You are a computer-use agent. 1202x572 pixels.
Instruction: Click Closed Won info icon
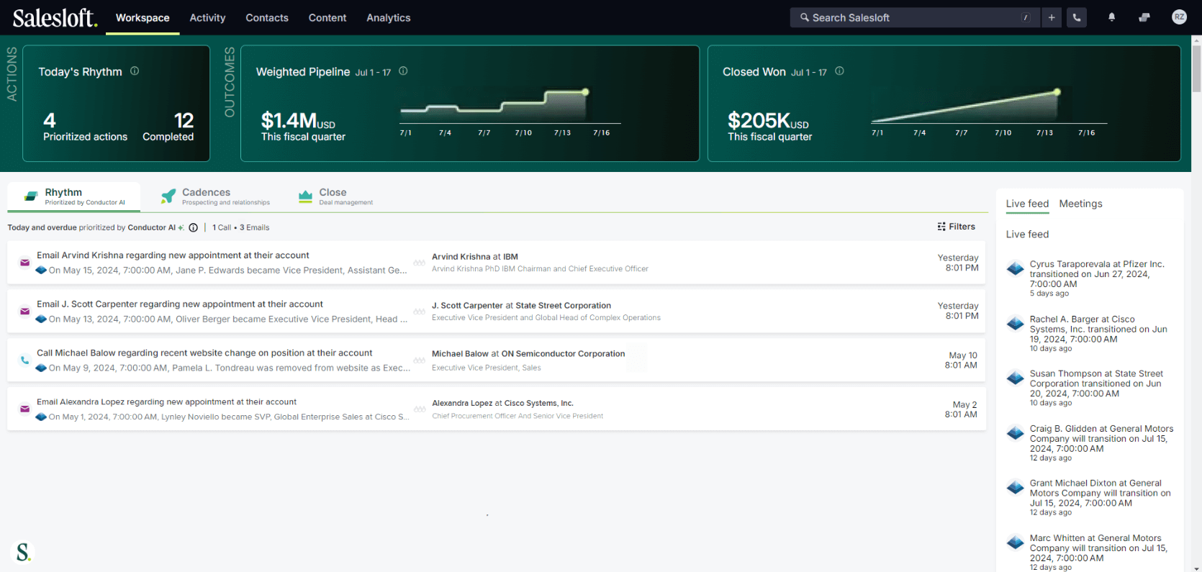click(x=839, y=71)
